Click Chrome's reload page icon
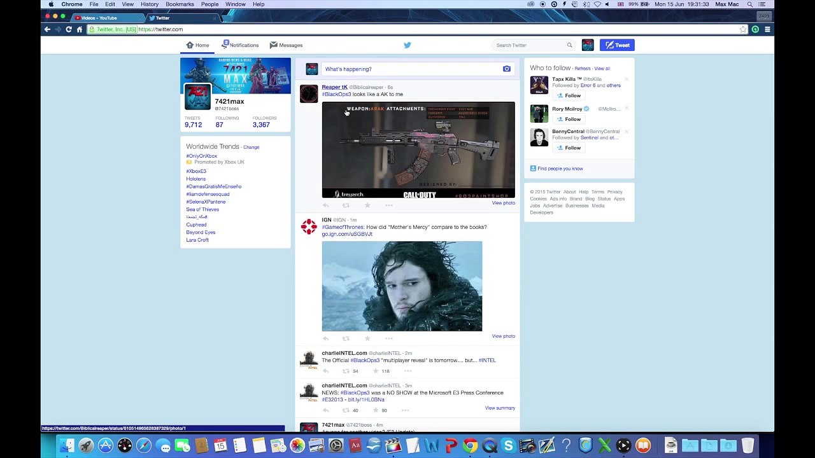This screenshot has height=458, width=815. click(69, 29)
